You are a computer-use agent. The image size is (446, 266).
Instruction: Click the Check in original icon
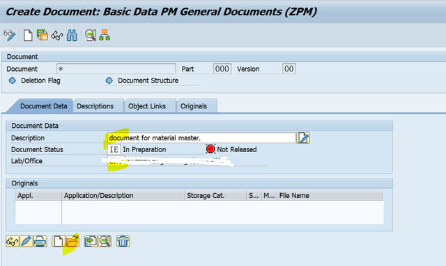pyautogui.click(x=91, y=242)
